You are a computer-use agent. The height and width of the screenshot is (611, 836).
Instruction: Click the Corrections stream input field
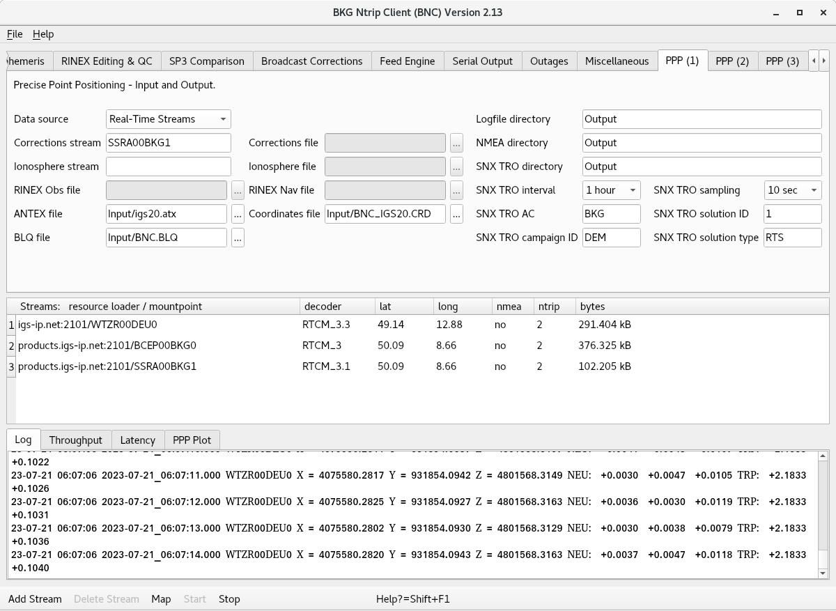(x=168, y=143)
